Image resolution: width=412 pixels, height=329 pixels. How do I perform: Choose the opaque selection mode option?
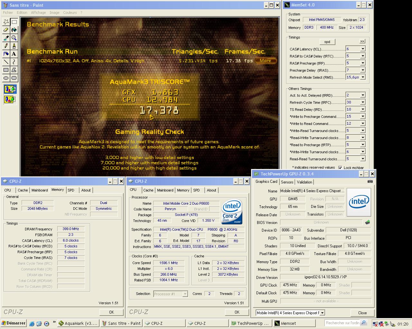[x=10, y=89]
